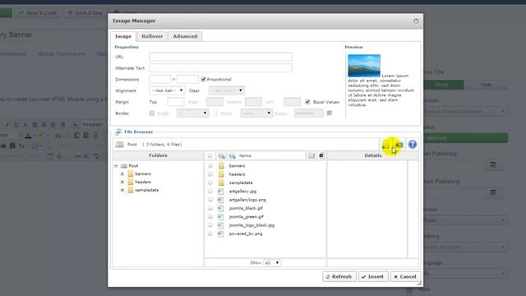The width and height of the screenshot is (526, 296).
Task: Open Start Publishing calendar icon in background page
Action: pos(493,164)
